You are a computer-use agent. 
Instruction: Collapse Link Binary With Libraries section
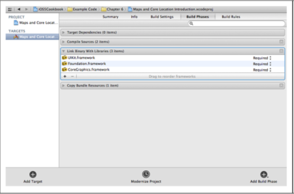click(x=64, y=51)
